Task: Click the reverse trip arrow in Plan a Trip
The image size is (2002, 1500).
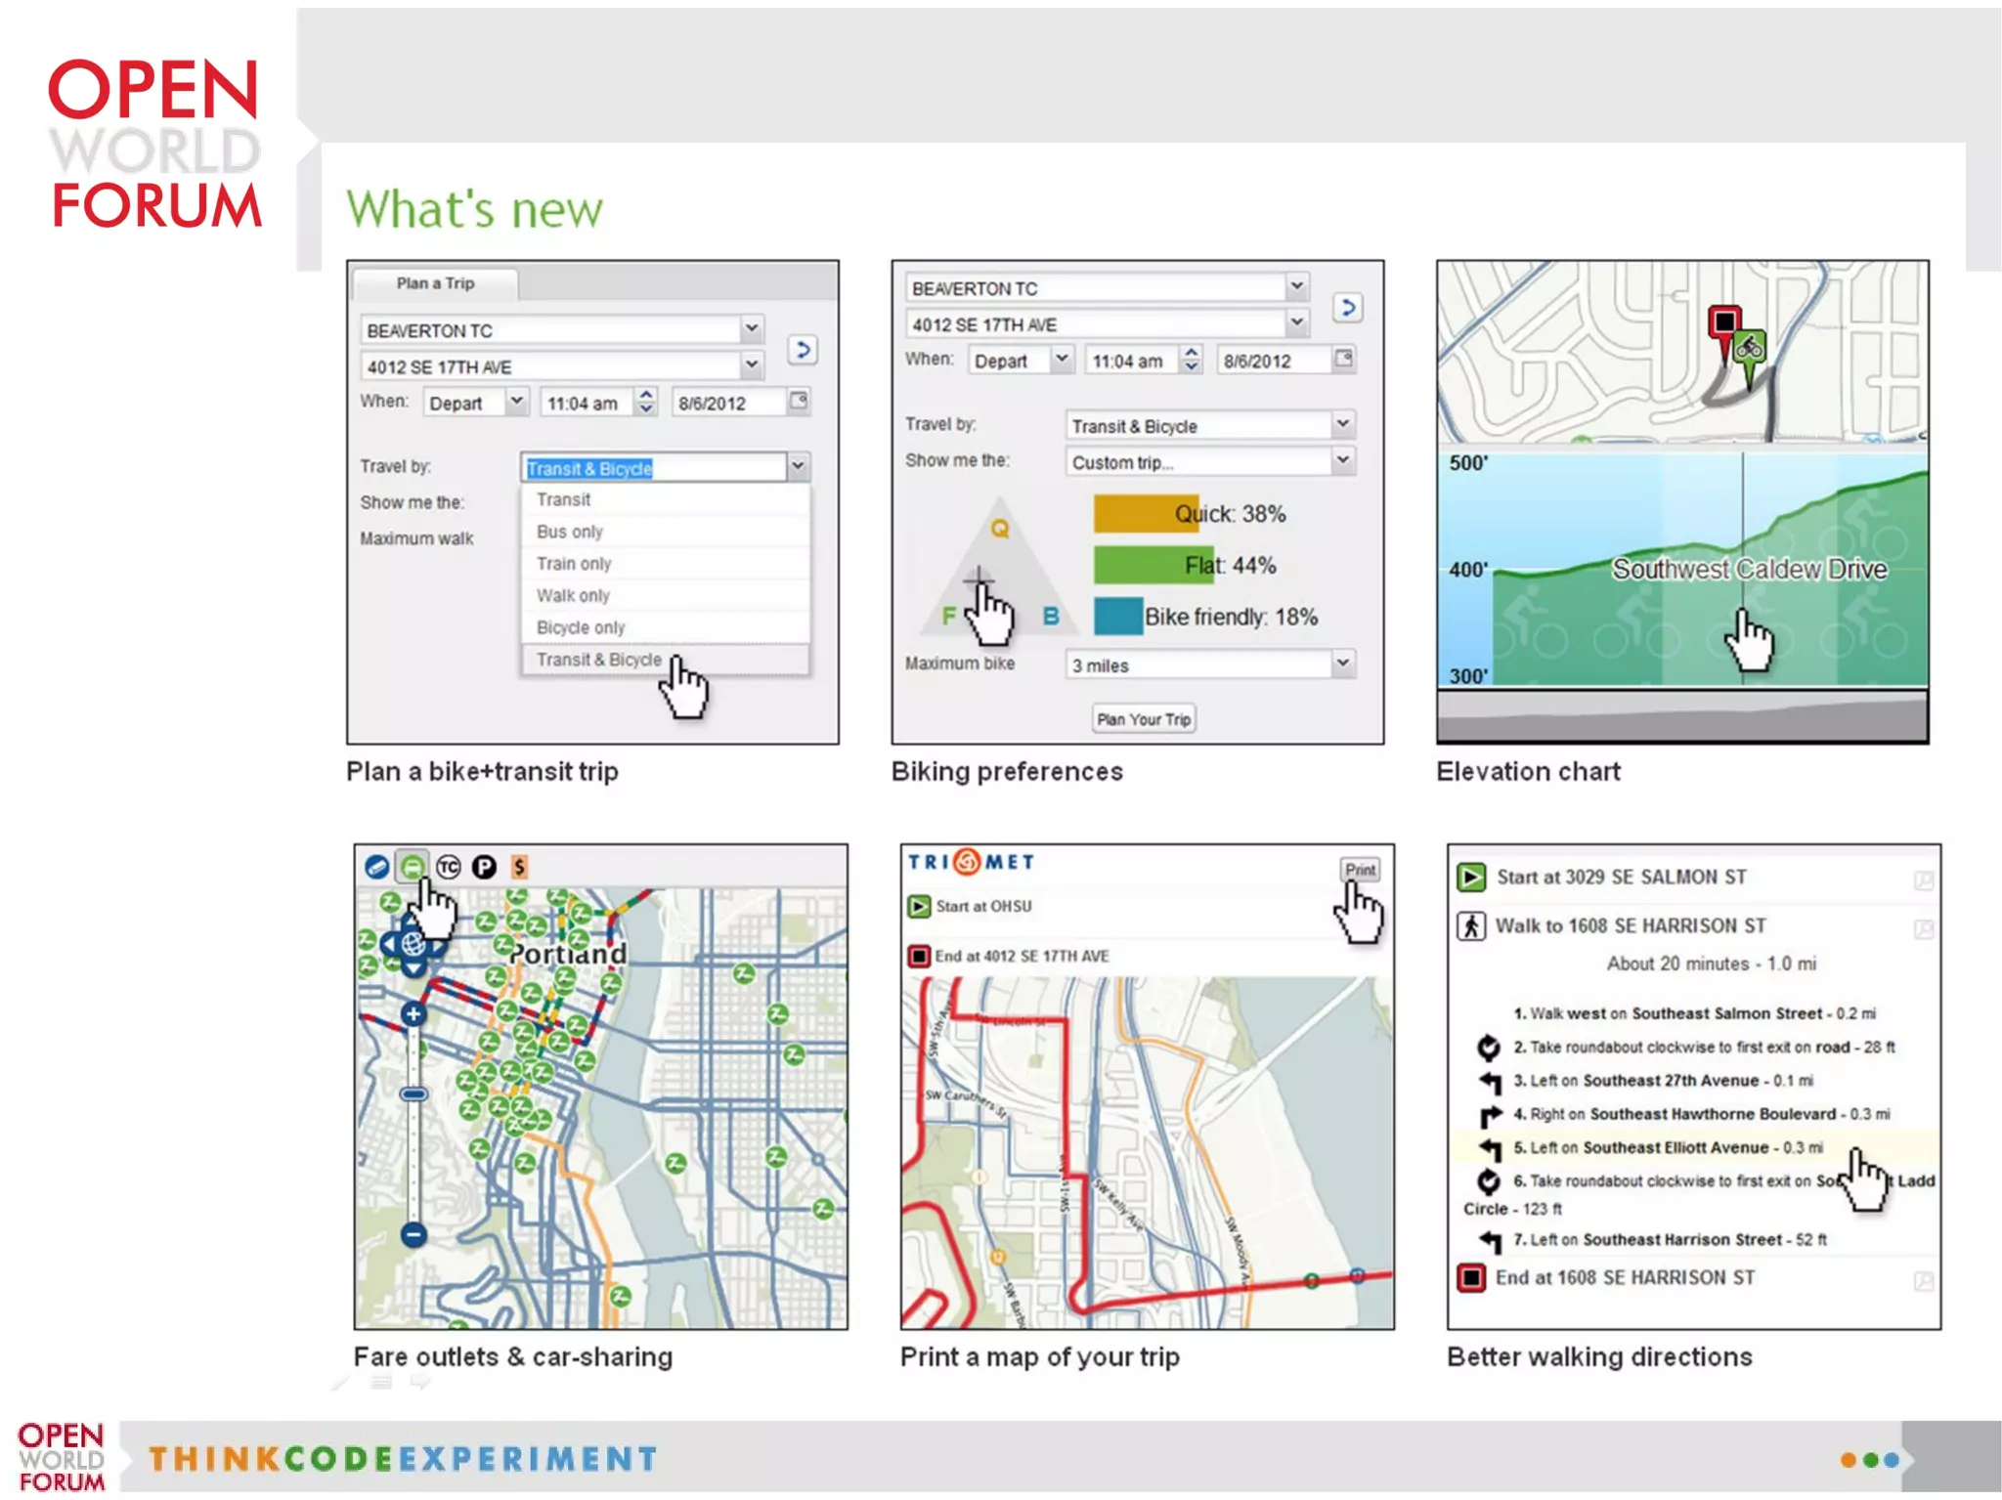Action: [803, 350]
